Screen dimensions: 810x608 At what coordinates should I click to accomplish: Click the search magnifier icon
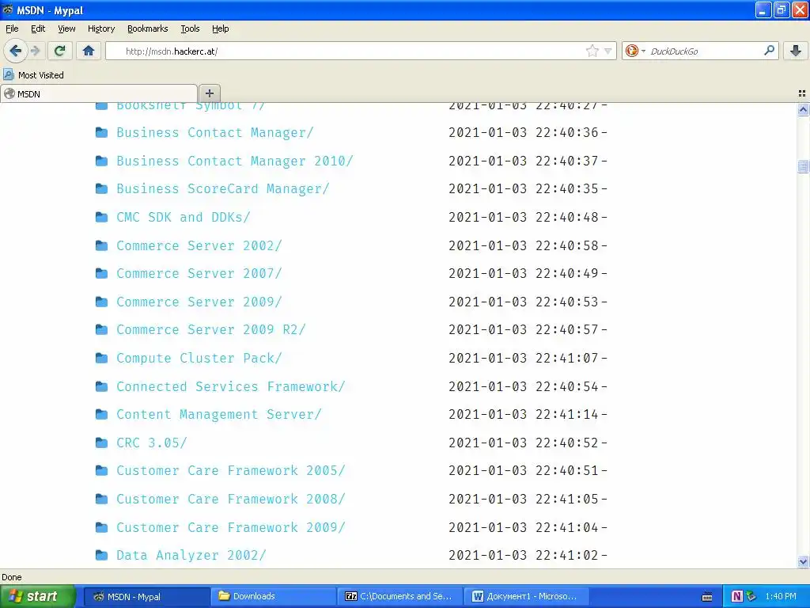769,51
